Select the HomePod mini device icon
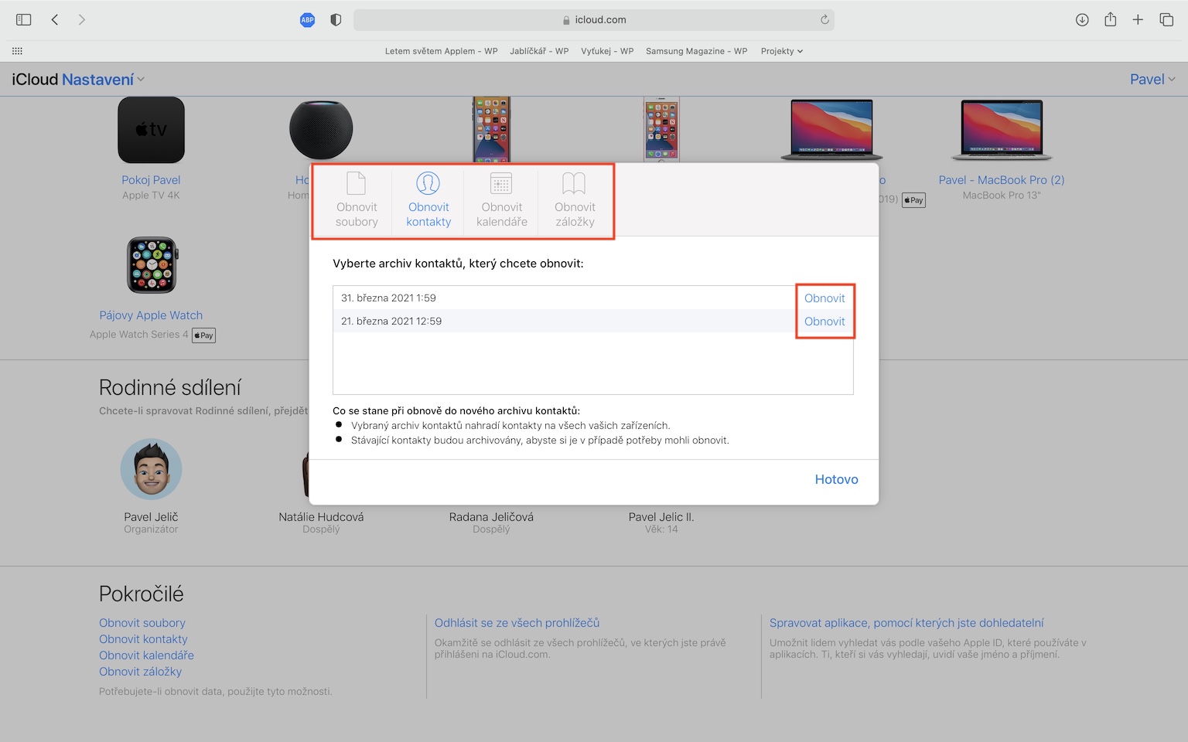Image resolution: width=1188 pixels, height=742 pixels. (321, 130)
